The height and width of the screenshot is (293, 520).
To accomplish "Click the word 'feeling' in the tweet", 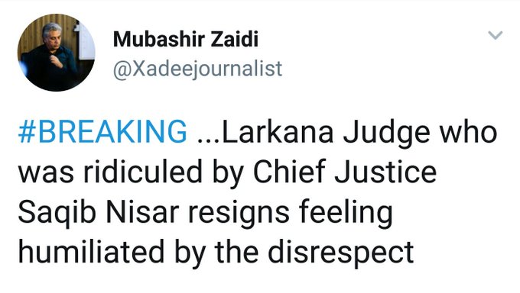I will (x=346, y=213).
